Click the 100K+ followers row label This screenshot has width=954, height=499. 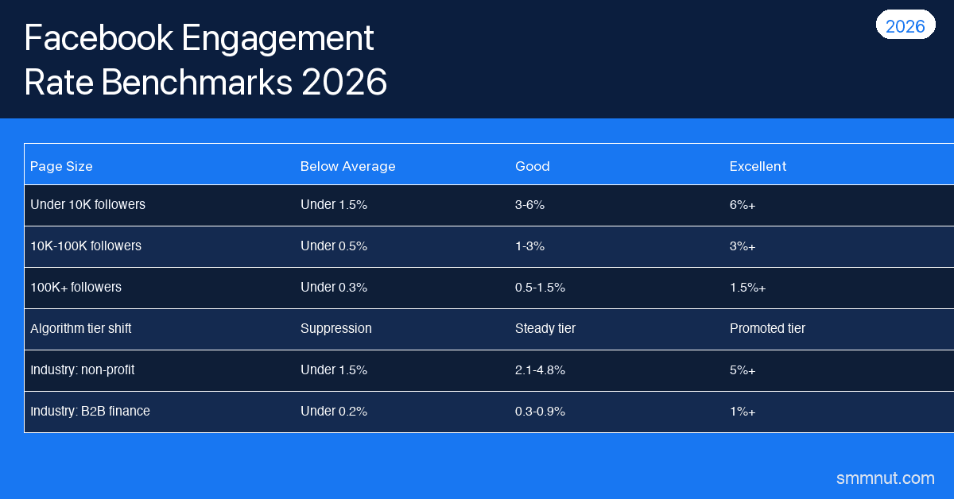76,287
